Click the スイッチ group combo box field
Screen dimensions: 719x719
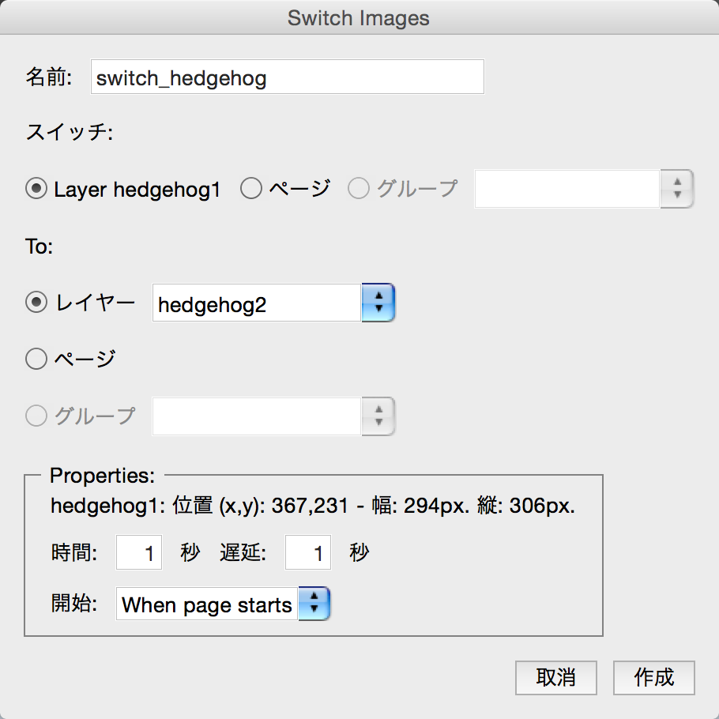coord(567,189)
